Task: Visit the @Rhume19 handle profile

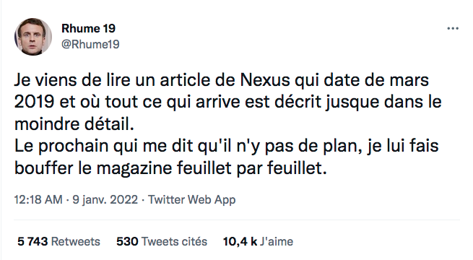Action: (x=90, y=44)
